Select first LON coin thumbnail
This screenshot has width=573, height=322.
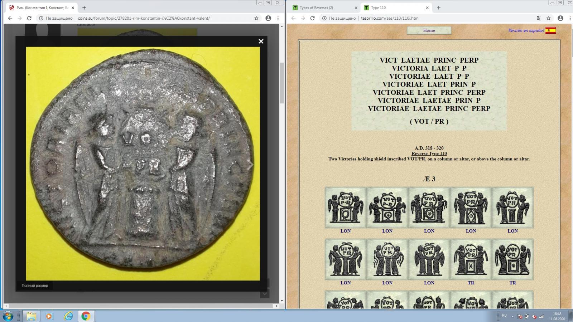tap(345, 208)
